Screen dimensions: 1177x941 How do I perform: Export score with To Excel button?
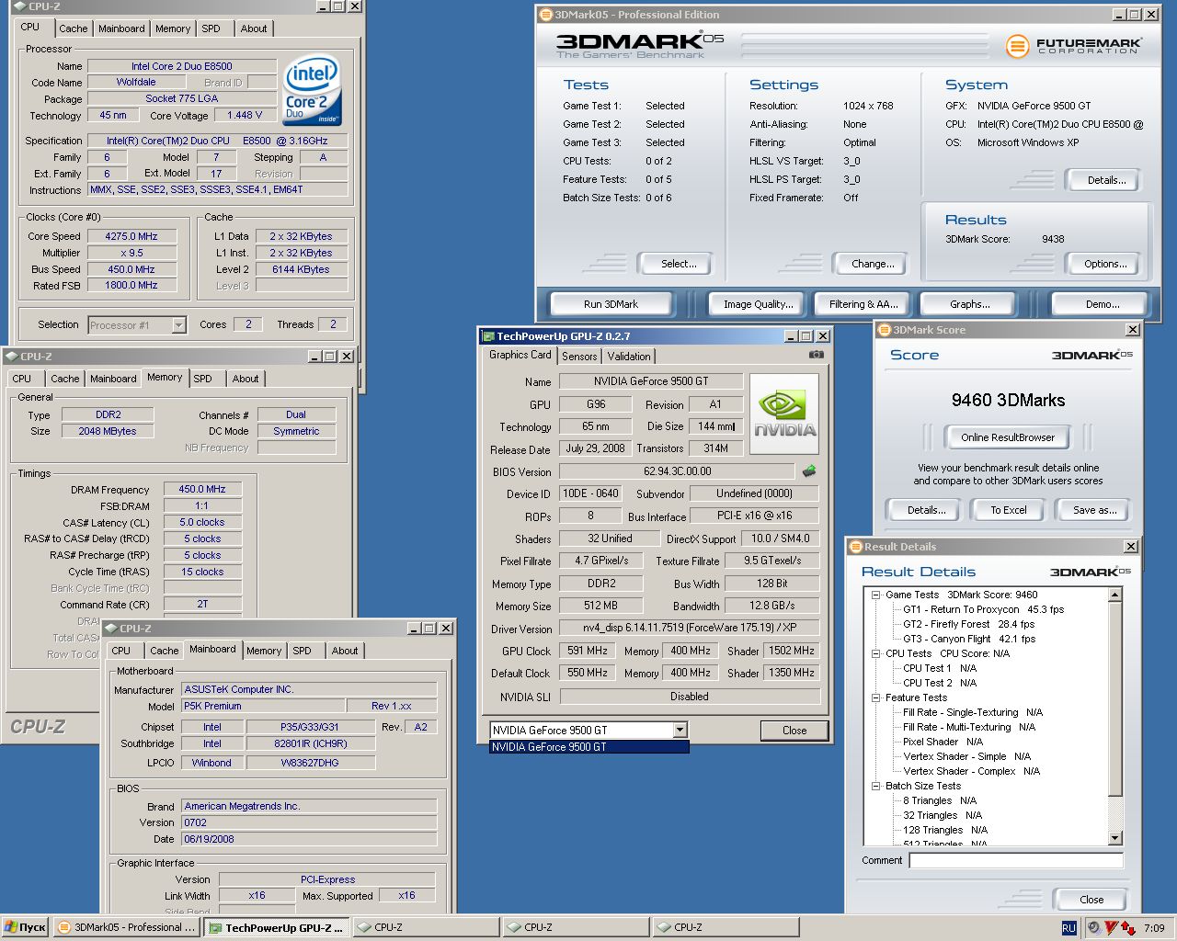[1009, 510]
